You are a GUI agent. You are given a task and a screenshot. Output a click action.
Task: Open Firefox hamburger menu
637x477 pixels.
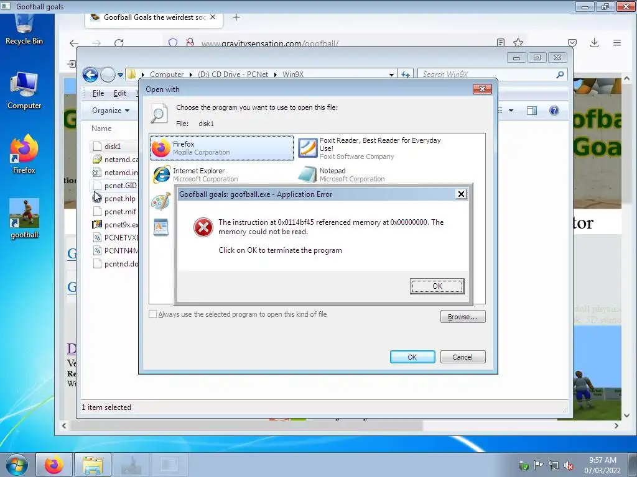pos(617,43)
